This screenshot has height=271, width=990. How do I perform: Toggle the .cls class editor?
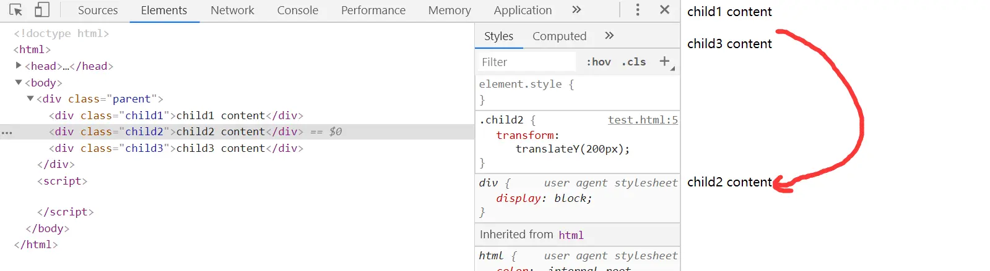point(633,62)
